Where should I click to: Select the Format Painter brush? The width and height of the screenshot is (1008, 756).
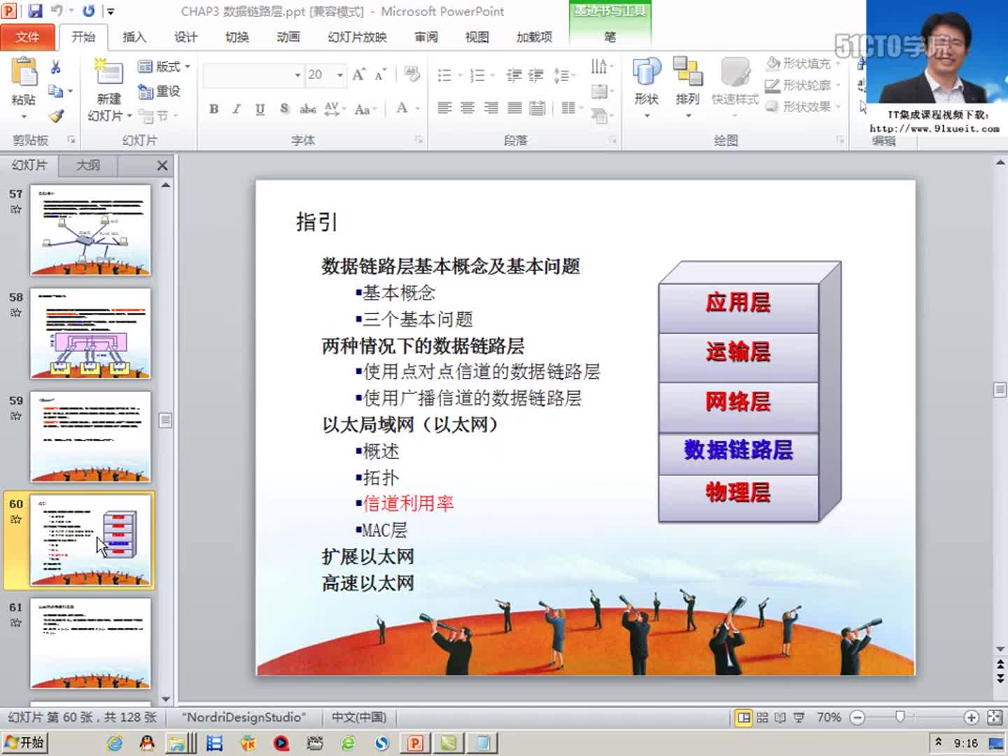tap(57, 115)
